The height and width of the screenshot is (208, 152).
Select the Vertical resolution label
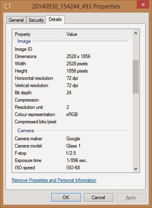tap(31, 85)
